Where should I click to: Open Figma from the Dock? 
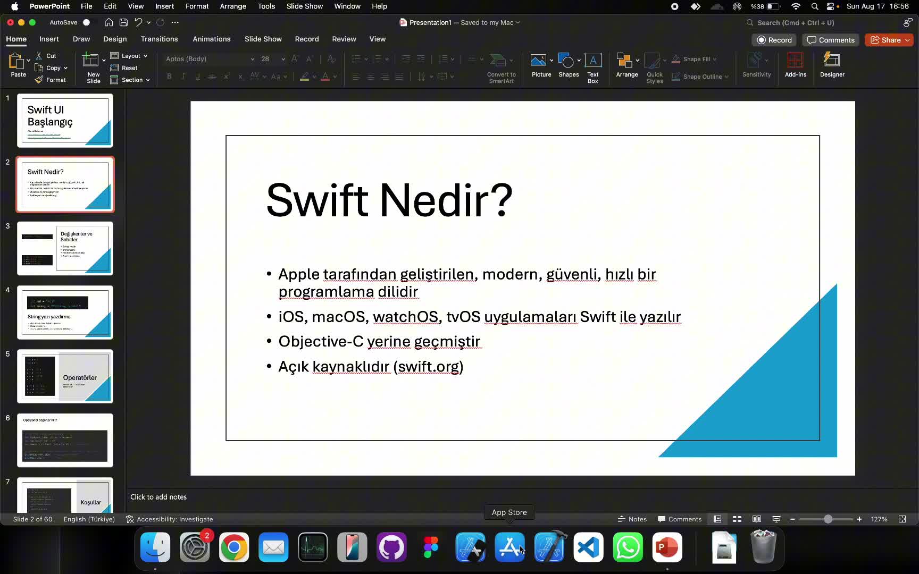(431, 547)
